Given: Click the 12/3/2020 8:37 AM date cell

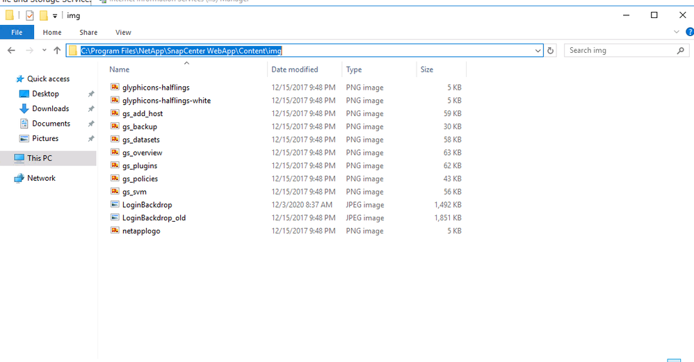Looking at the screenshot, I should (x=302, y=205).
